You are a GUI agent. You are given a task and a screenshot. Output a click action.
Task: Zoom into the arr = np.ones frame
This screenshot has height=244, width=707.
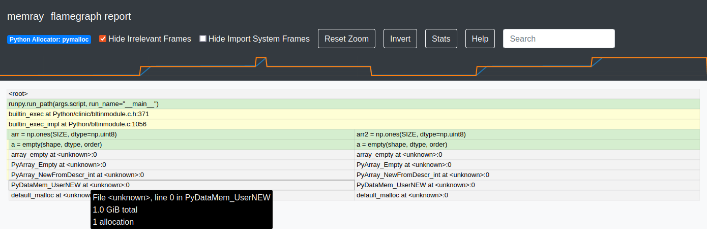181,134
